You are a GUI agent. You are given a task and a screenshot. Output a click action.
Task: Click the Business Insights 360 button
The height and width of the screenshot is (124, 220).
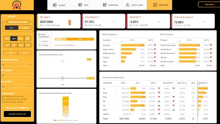(x=17, y=114)
